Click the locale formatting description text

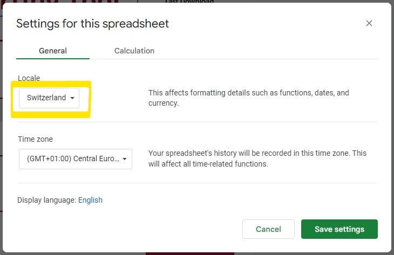[x=248, y=98]
